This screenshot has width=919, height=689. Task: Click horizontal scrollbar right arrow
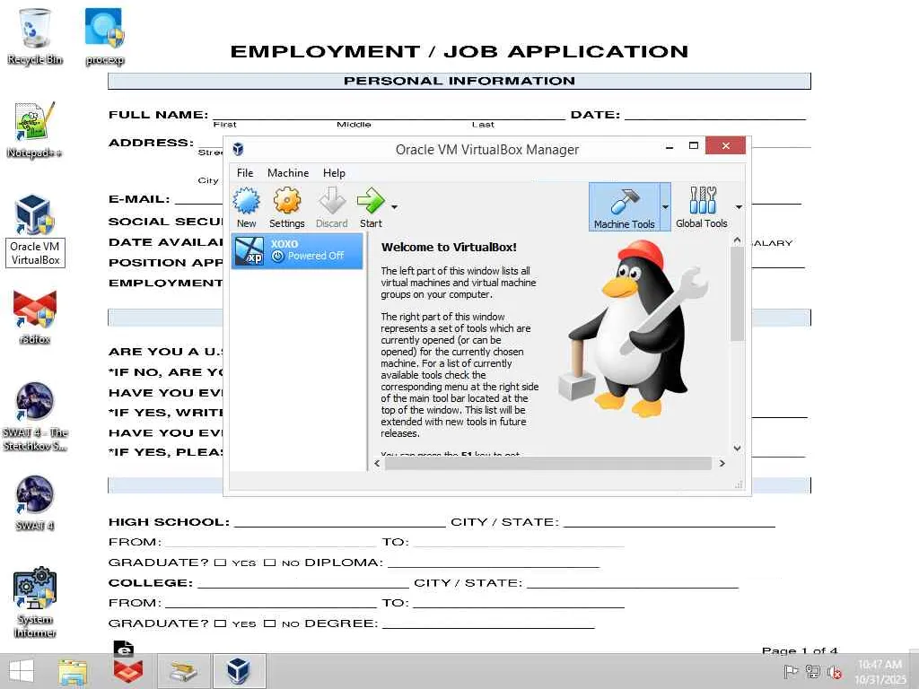coord(722,464)
